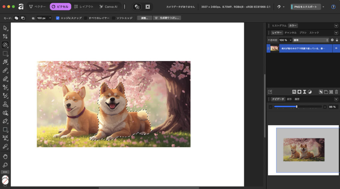This screenshot has height=189, width=340.
Task: Hide the layer using its eye icon
Action: coord(336,48)
